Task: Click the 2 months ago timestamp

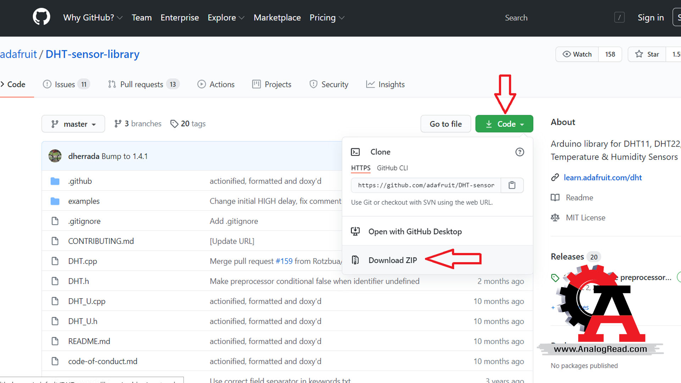Action: coord(500,281)
